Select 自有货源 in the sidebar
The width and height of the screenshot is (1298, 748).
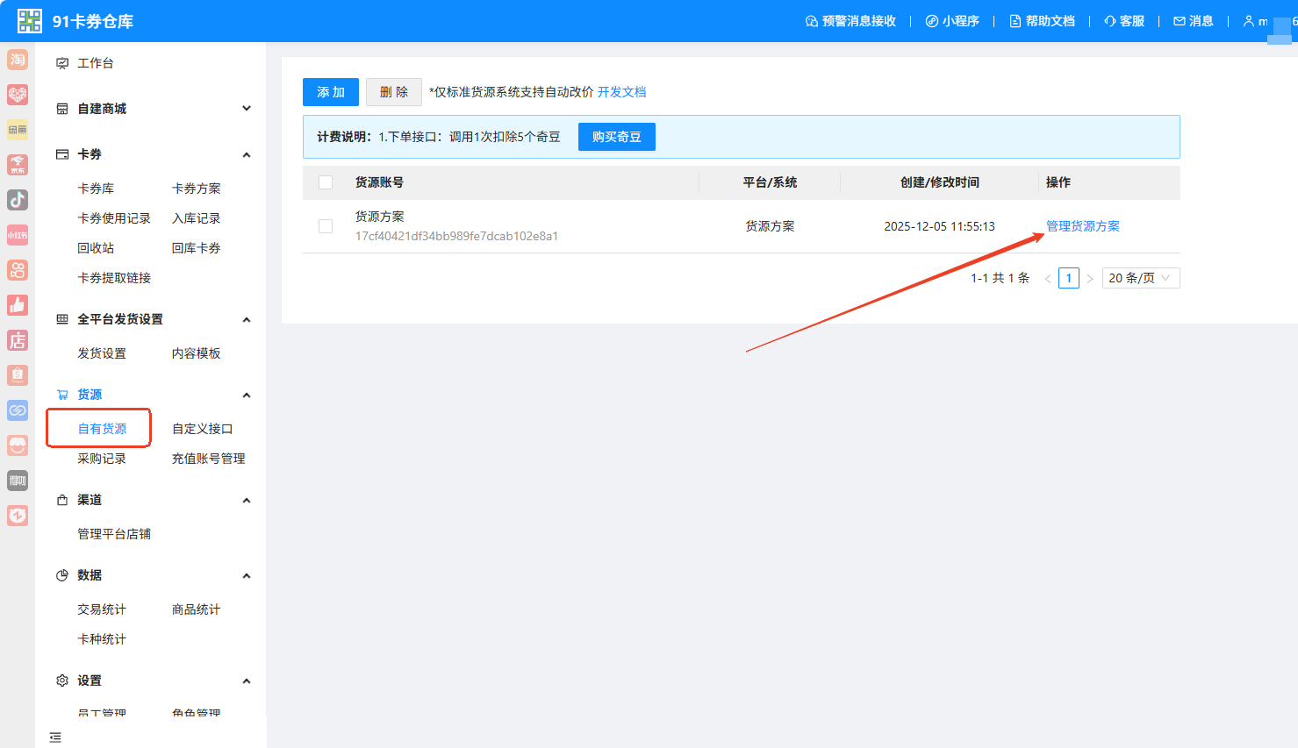tap(102, 429)
